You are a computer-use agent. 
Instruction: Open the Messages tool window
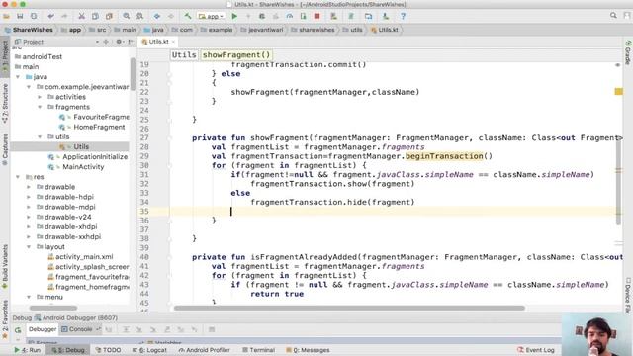(x=308, y=350)
